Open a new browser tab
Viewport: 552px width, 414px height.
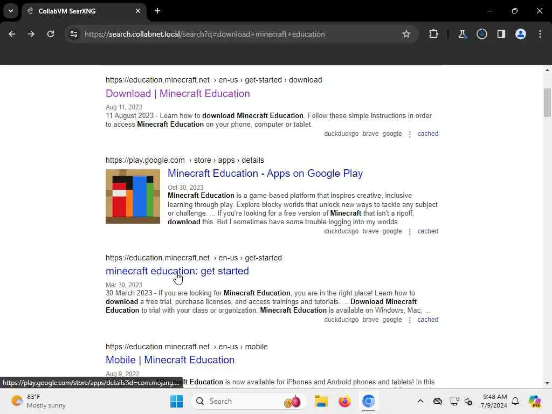(x=157, y=11)
